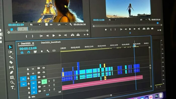
Task: Step back one frame in Program monitor
Action: tap(126, 29)
